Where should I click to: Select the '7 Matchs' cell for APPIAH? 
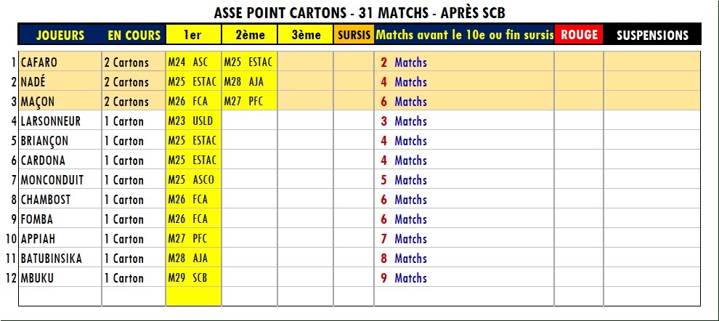(404, 239)
